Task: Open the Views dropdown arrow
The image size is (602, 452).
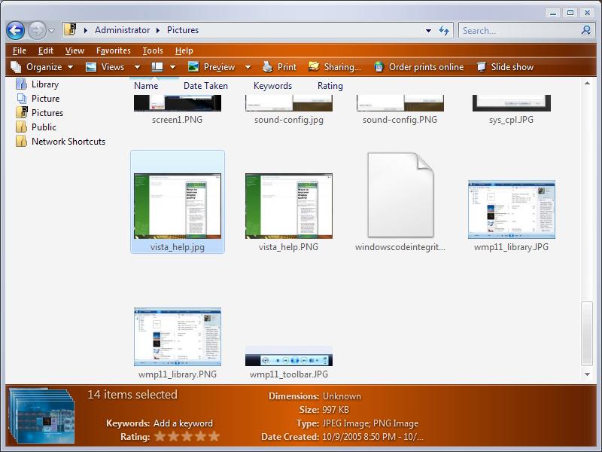Action: (137, 67)
